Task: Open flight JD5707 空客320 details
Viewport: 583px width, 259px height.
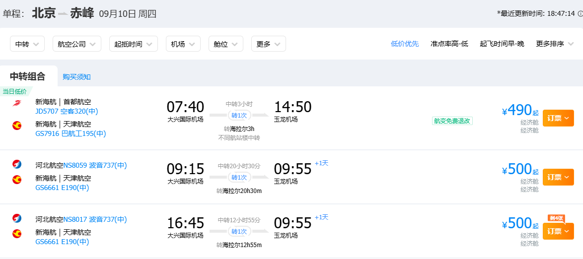Action: point(67,111)
